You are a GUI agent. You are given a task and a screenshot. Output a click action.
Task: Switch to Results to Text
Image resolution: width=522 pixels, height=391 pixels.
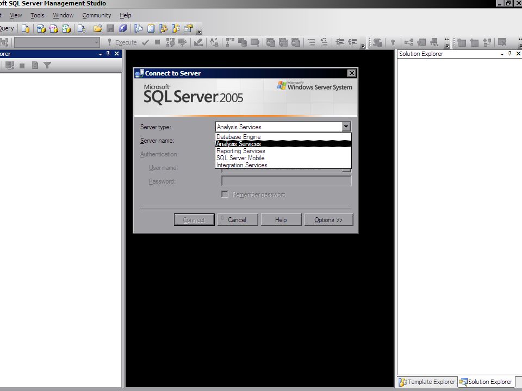(x=271, y=42)
